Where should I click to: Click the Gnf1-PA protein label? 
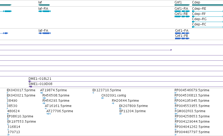(182, 31)
